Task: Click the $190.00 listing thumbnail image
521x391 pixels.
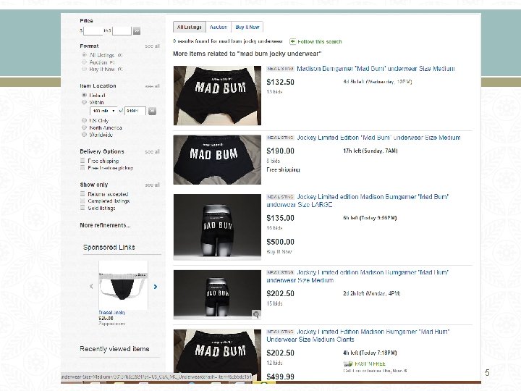Action: tap(217, 159)
